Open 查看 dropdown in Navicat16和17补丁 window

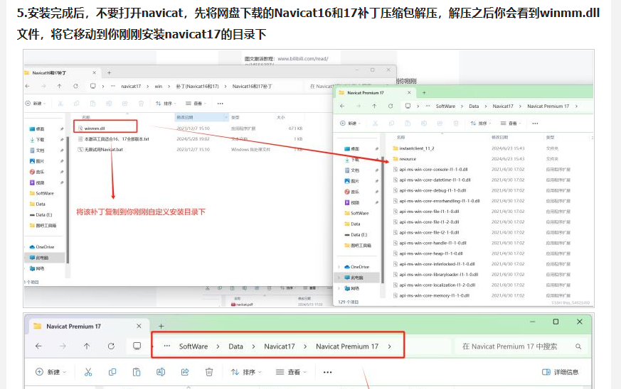(196, 104)
